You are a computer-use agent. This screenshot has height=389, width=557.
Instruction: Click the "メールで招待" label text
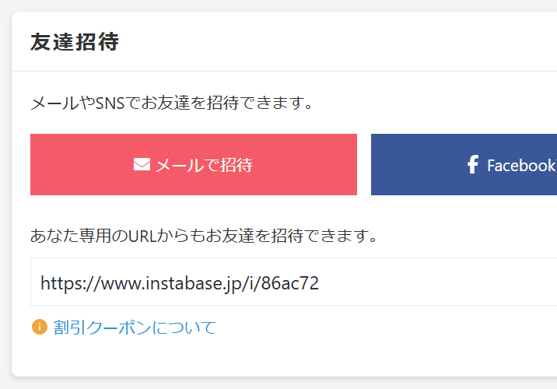(x=204, y=165)
